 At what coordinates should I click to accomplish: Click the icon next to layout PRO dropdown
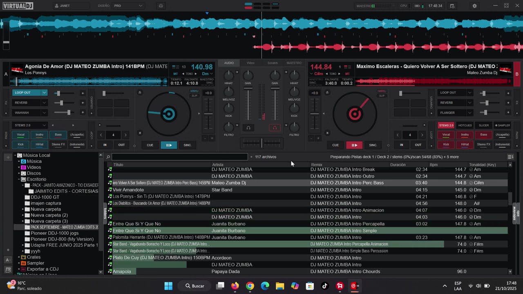point(161,6)
